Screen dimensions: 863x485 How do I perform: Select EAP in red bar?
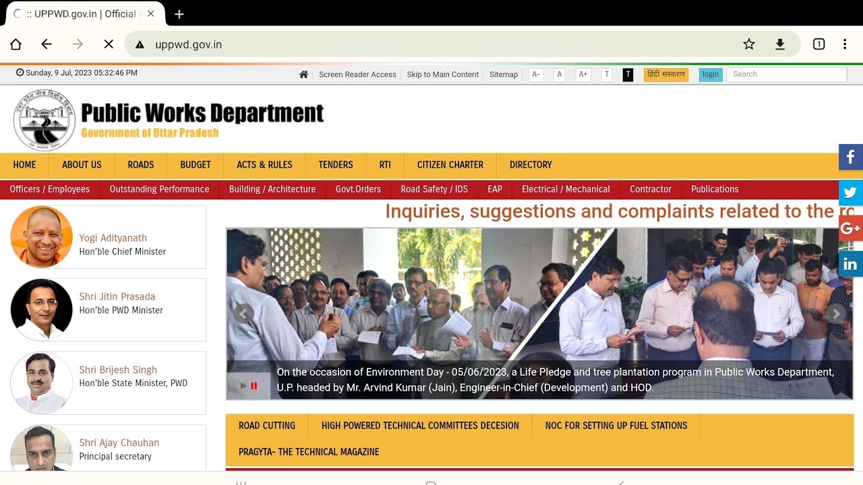click(x=495, y=189)
